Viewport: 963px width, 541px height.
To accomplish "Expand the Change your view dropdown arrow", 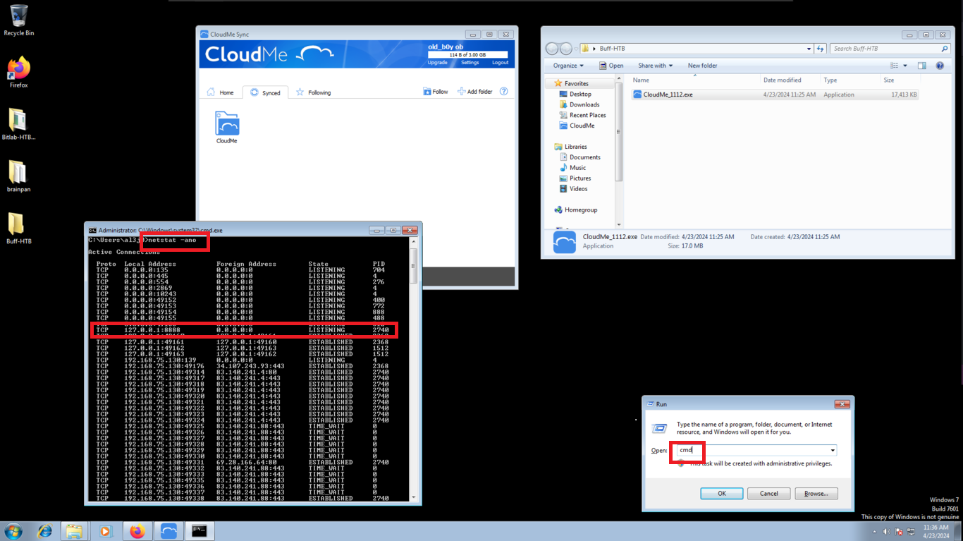I will click(905, 66).
